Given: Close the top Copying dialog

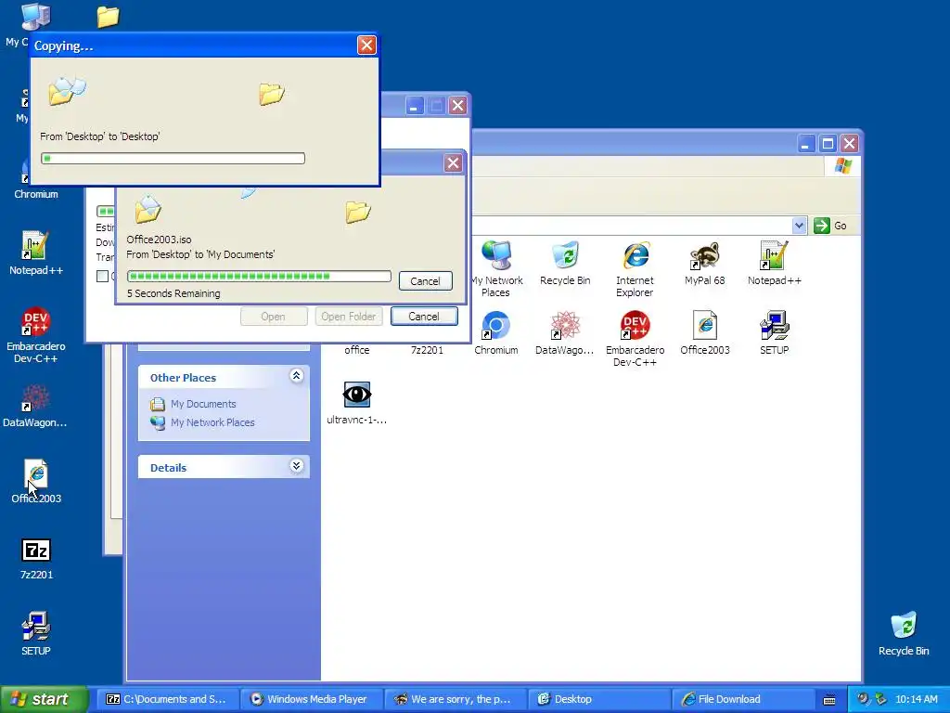Looking at the screenshot, I should tap(366, 45).
